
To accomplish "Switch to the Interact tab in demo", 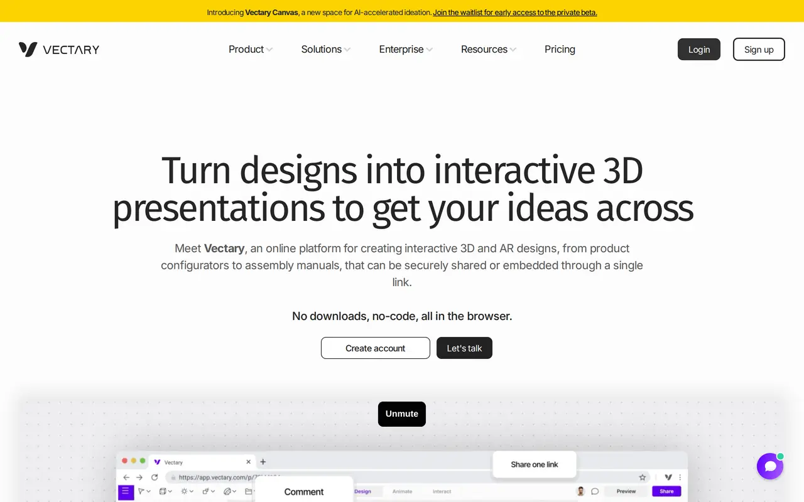I will pyautogui.click(x=442, y=491).
